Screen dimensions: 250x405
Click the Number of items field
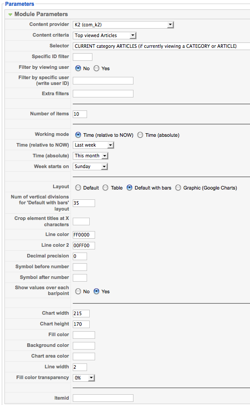click(x=80, y=114)
